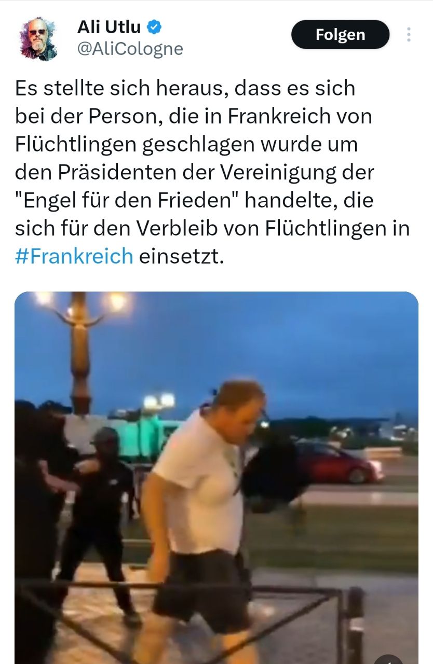
Task: Follow the account with Folgen button
Action: click(340, 35)
